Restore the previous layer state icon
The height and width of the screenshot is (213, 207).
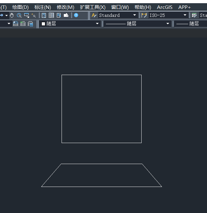pos(23,24)
